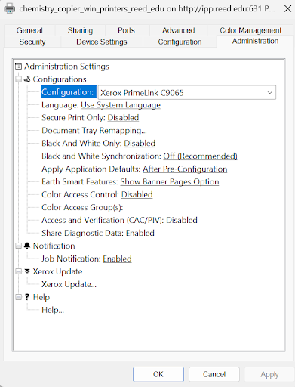The image size is (295, 387).
Task: Collapse the Notification tree node
Action: [x=18, y=246]
